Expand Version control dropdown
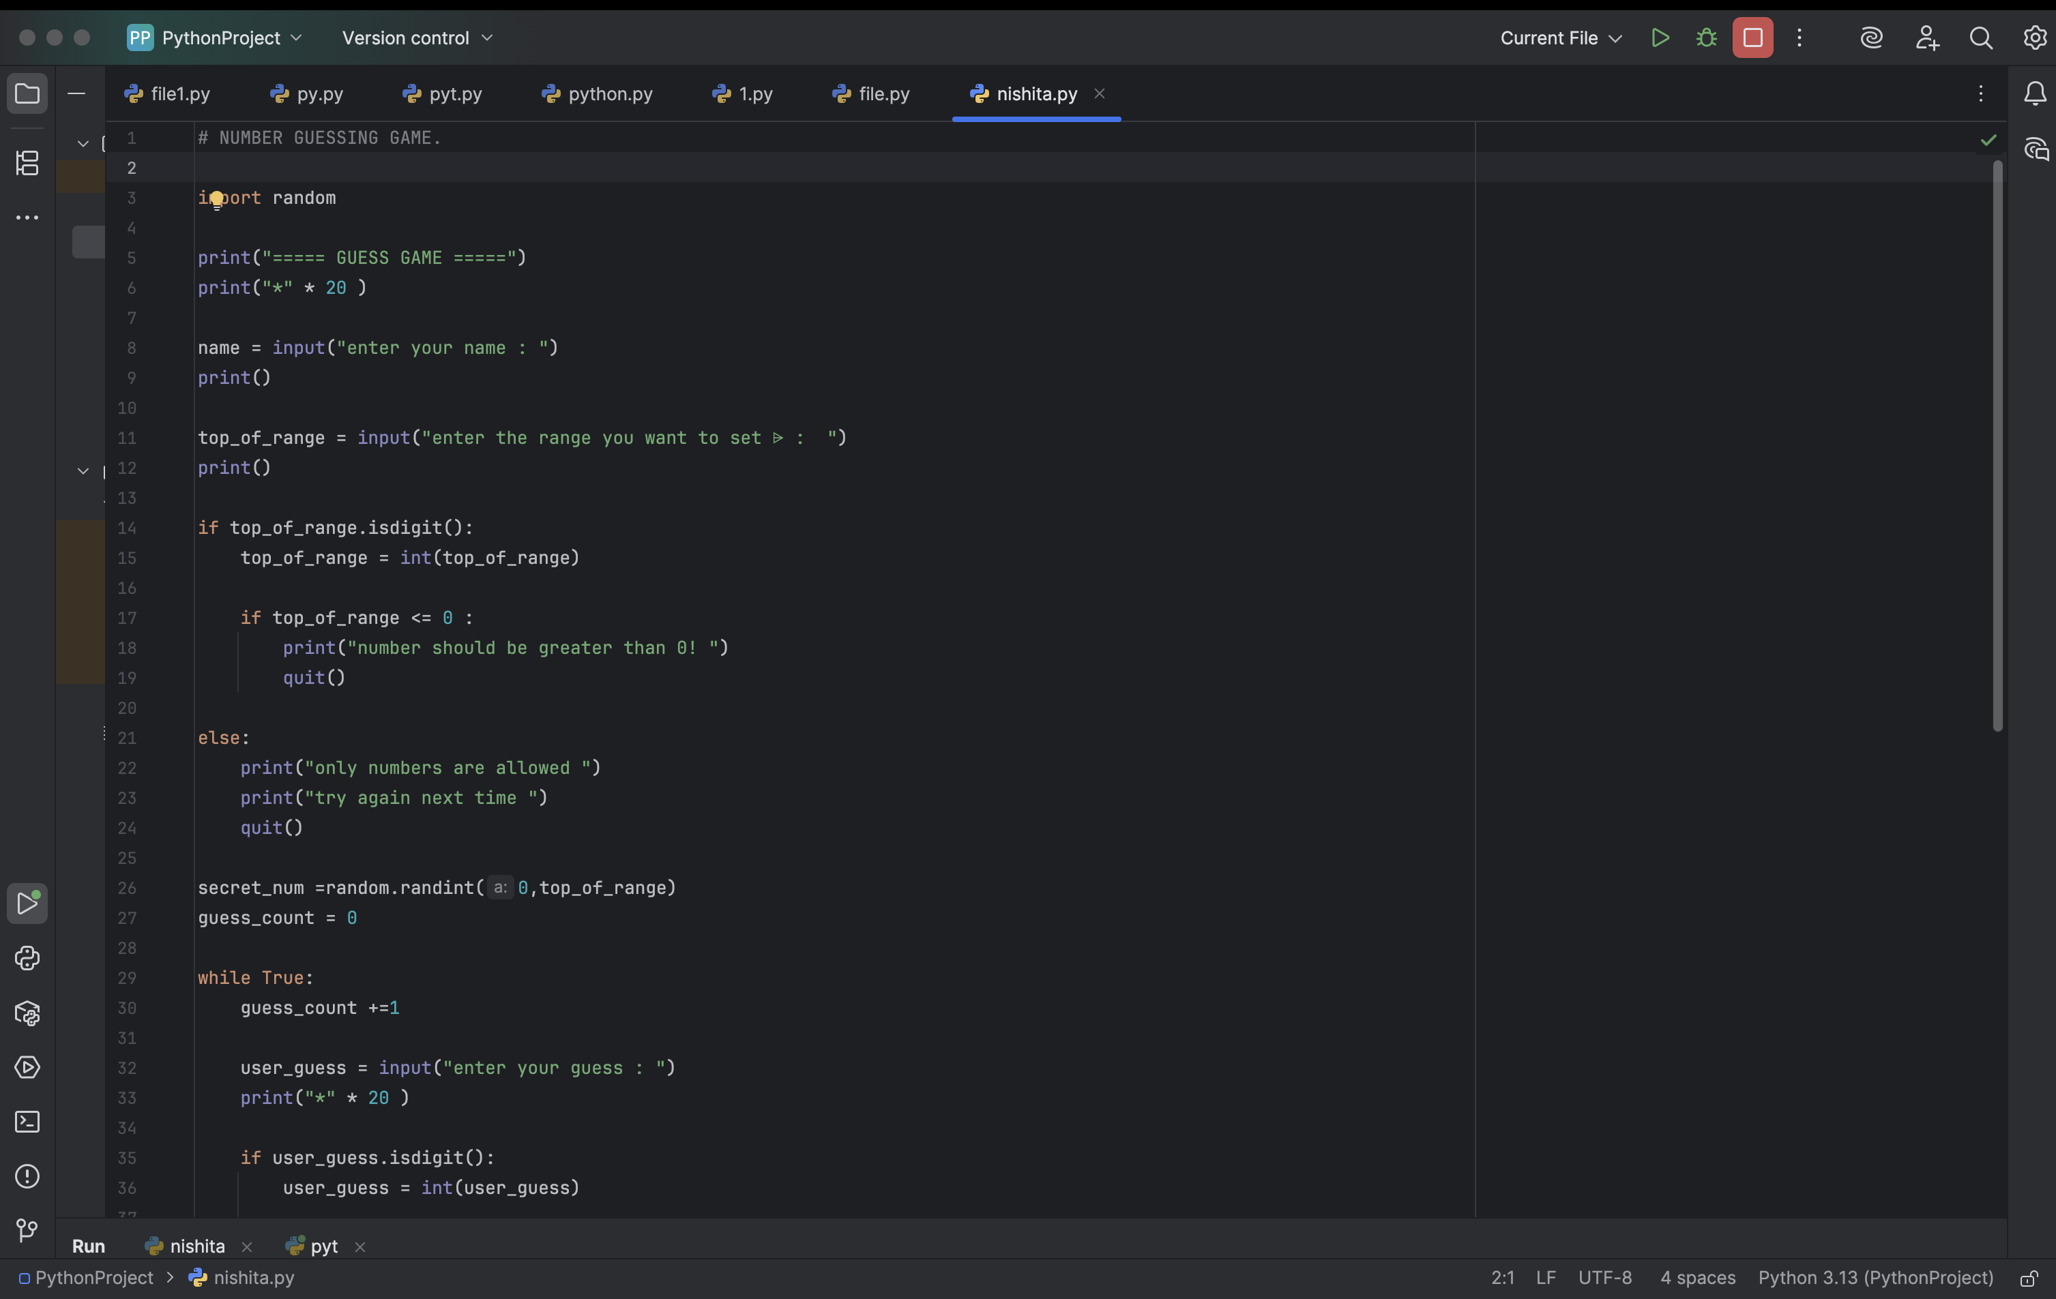Image resolution: width=2056 pixels, height=1299 pixels. 417,38
